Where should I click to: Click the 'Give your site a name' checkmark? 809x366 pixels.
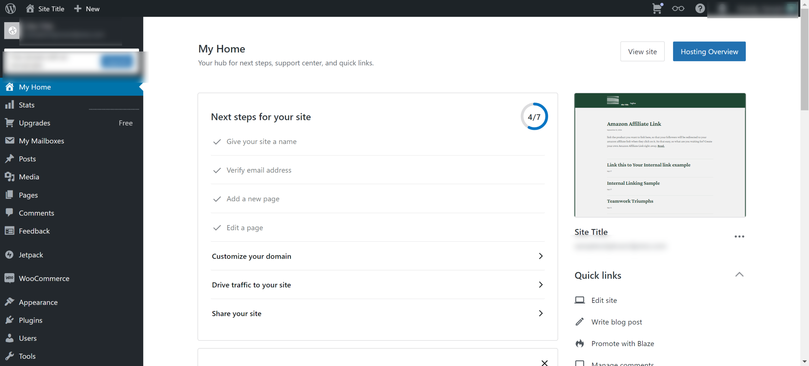(217, 142)
